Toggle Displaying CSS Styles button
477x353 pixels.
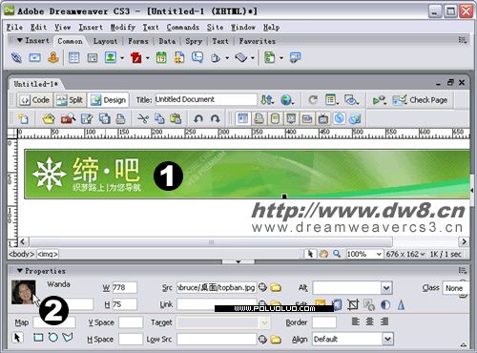[340, 118]
